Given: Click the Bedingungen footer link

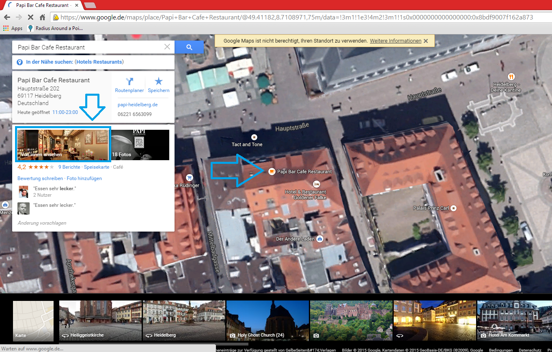Looking at the screenshot, I should click(x=501, y=350).
